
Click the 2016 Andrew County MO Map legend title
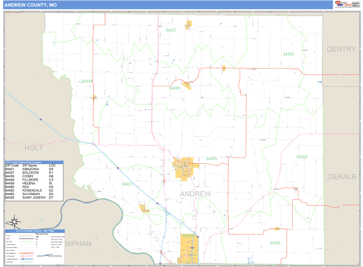pyautogui.click(x=35, y=231)
